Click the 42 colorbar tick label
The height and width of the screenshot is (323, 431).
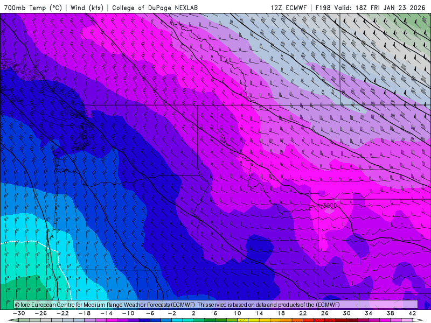click(x=412, y=313)
